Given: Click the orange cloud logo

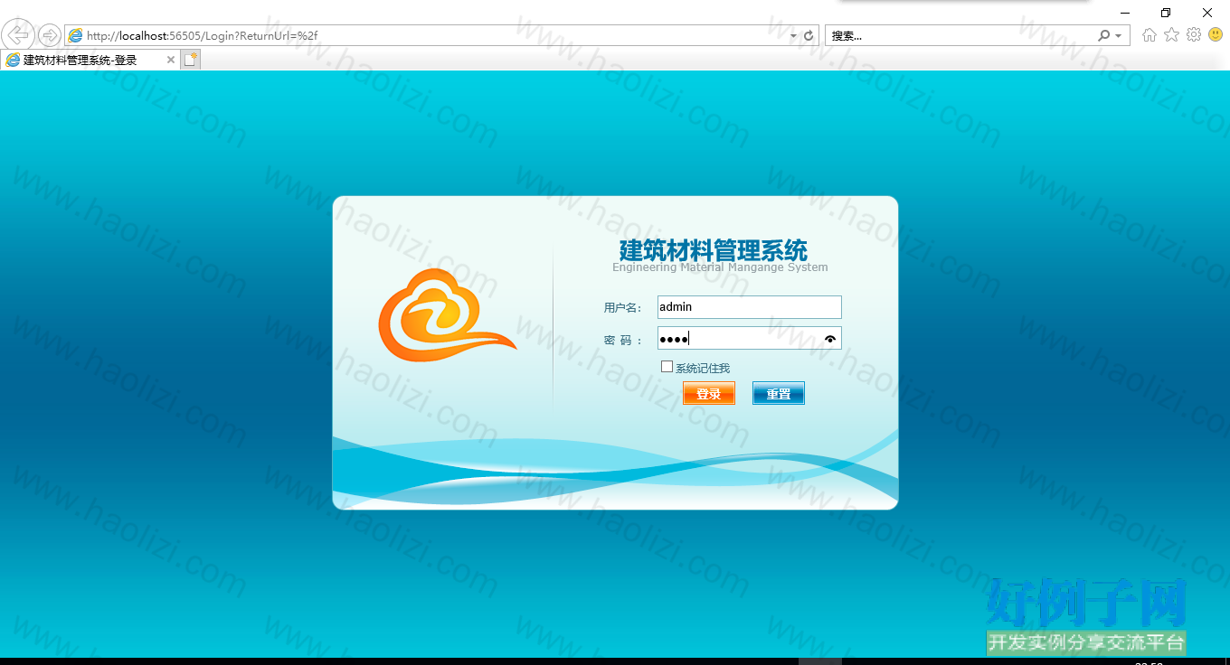Looking at the screenshot, I should pyautogui.click(x=447, y=315).
